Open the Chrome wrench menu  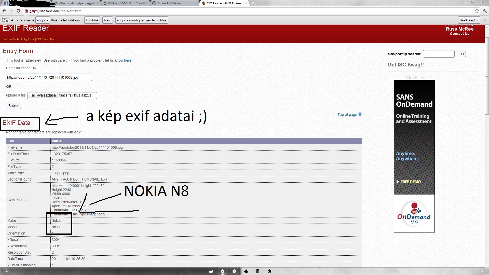point(484,11)
